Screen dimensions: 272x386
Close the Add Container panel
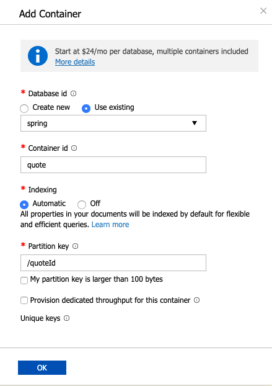point(263,11)
